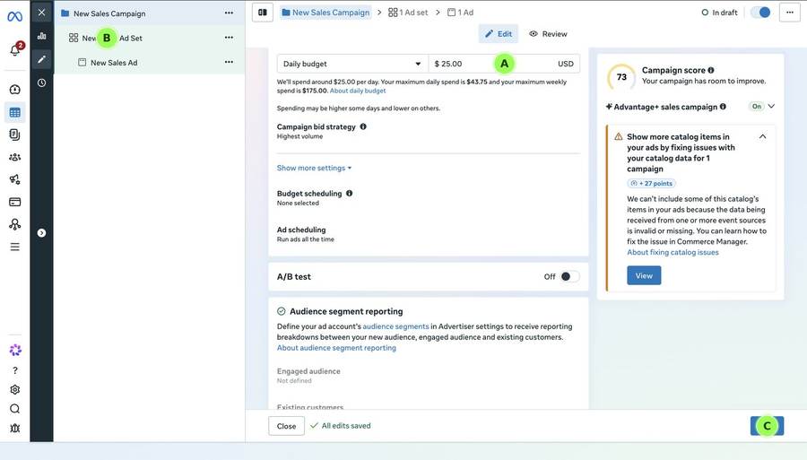Viewport: 807px width, 460px height.
Task: Click the $25.00 budget amount field
Action: point(504,64)
